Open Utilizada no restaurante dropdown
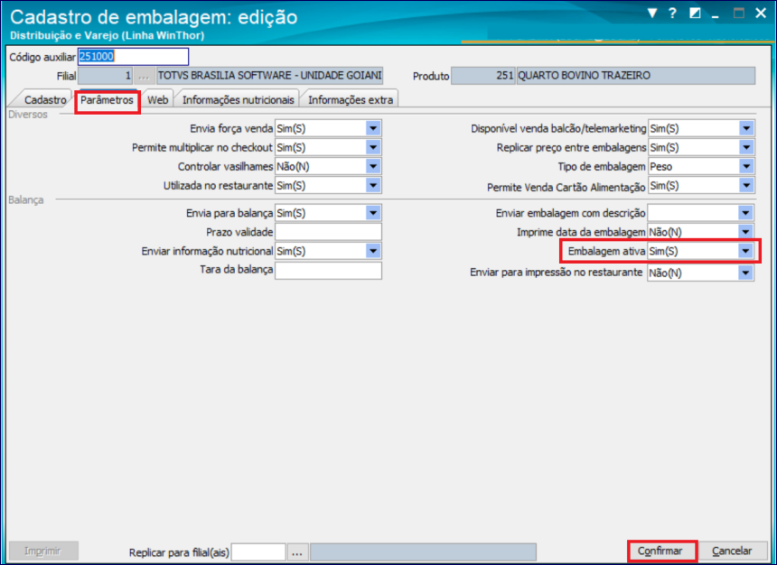The height and width of the screenshot is (565, 777). tap(373, 185)
